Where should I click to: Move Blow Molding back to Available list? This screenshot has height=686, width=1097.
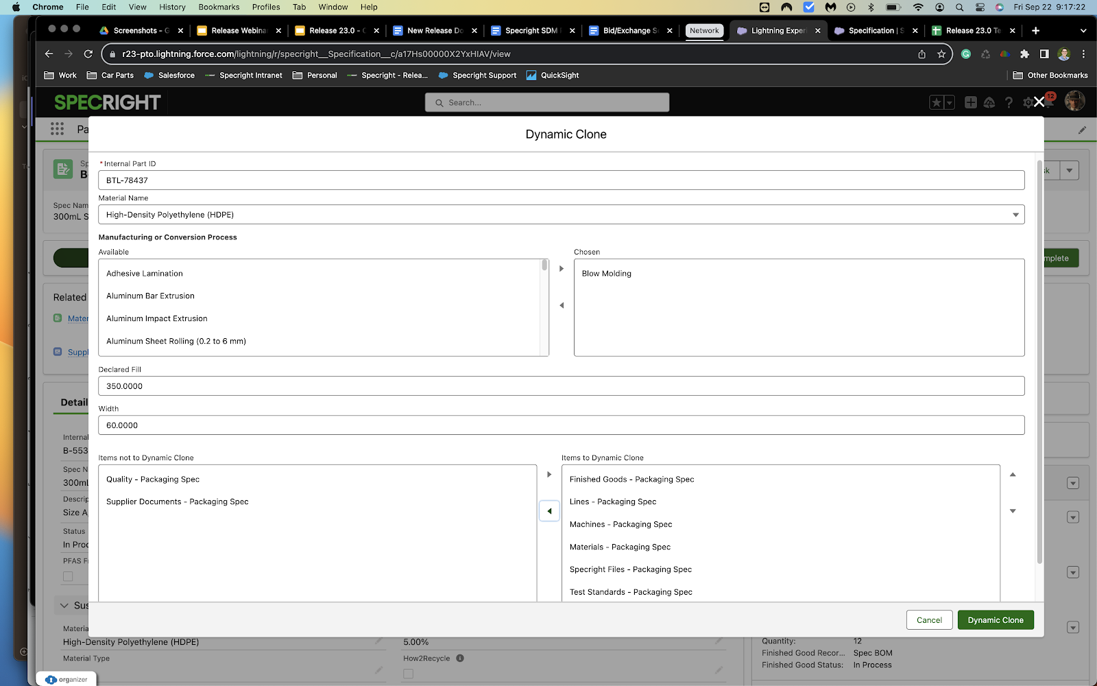[562, 305]
